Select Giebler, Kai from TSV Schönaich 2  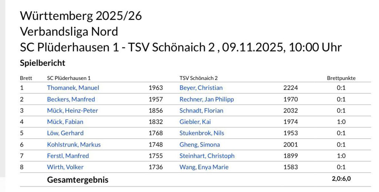[x=195, y=122]
